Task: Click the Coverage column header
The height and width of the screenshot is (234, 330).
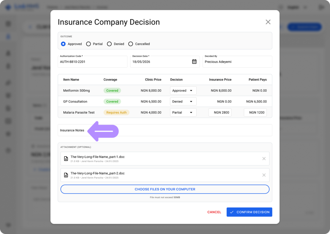Action: click(x=110, y=79)
